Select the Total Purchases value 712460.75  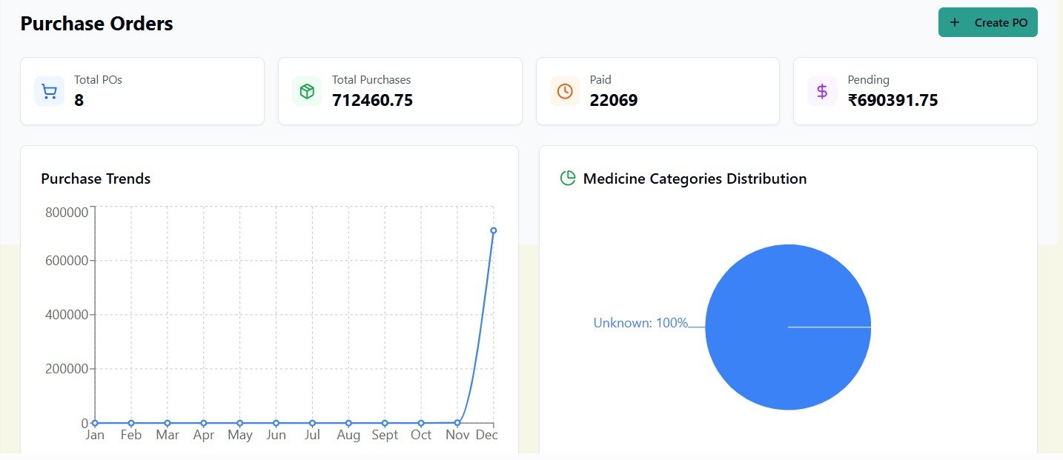click(372, 101)
